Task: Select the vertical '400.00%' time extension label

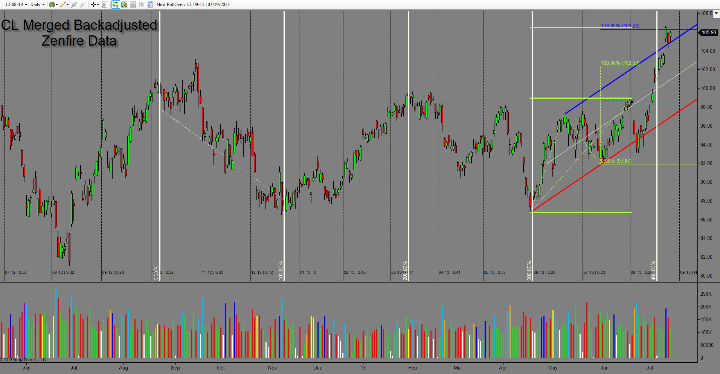Action: coord(653,270)
